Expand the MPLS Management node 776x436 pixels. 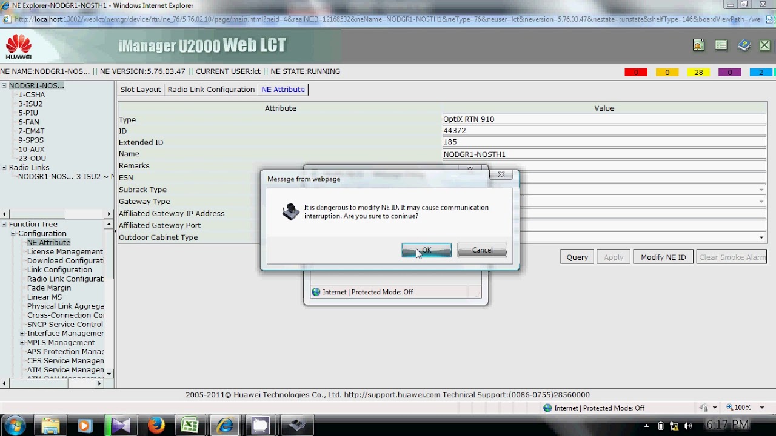(x=22, y=342)
